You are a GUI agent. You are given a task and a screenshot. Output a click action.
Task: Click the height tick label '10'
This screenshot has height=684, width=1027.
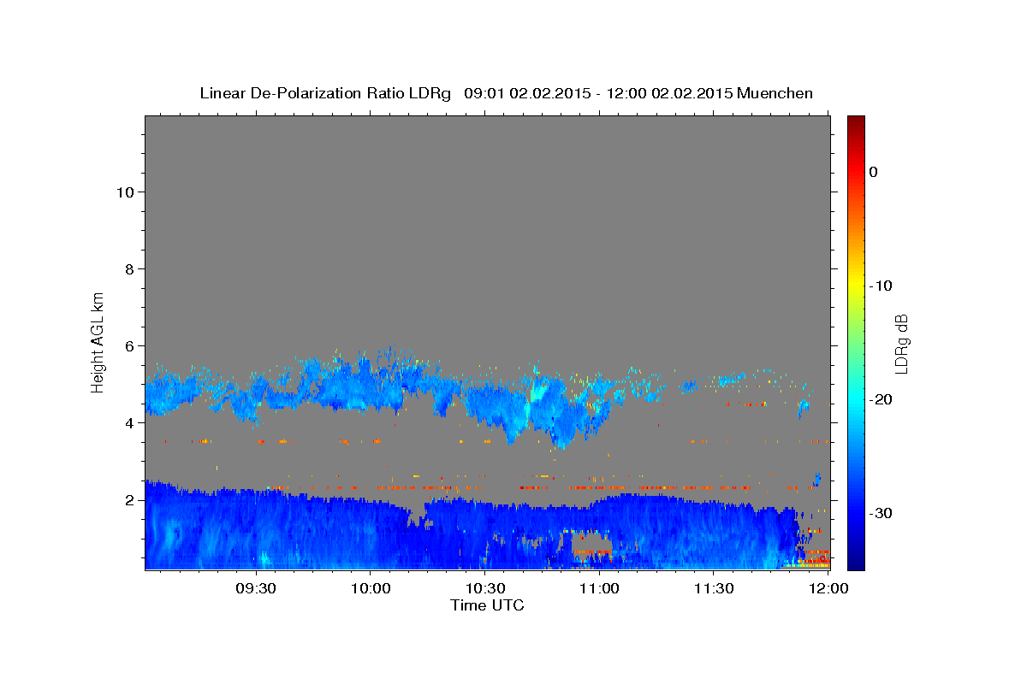(x=125, y=192)
